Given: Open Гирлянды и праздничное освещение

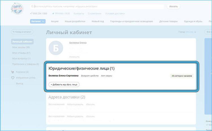Looking at the screenshot, I should pyautogui.click(x=131, y=21).
